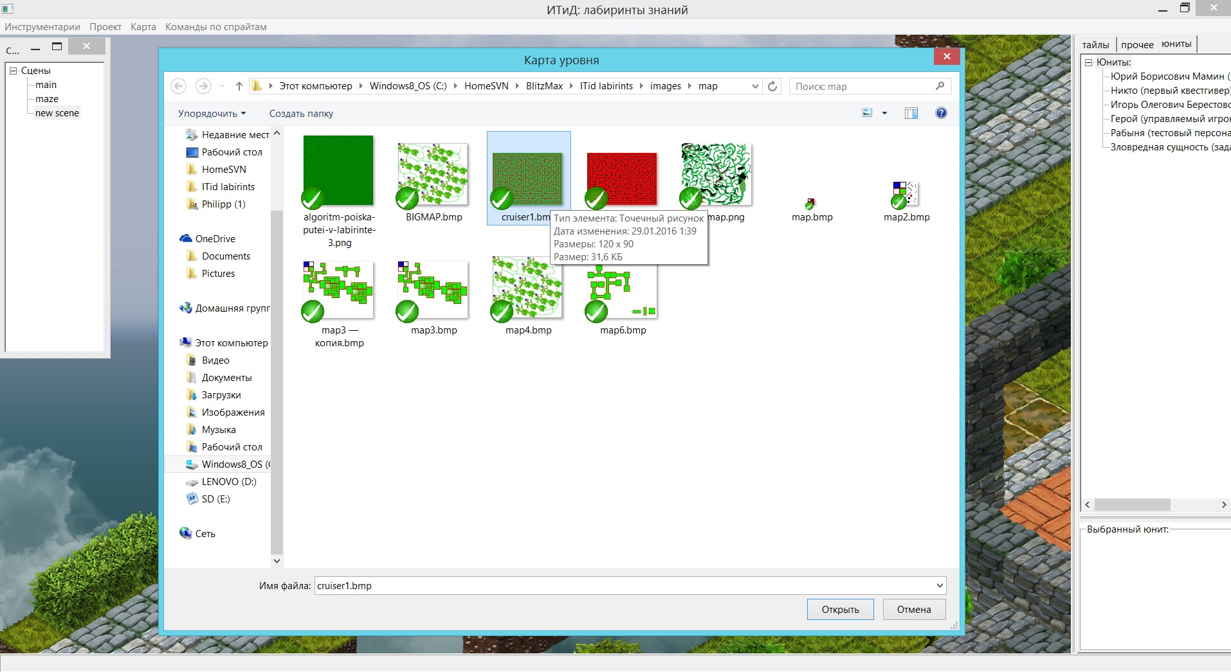Click the Поиск: map search field

click(x=870, y=86)
